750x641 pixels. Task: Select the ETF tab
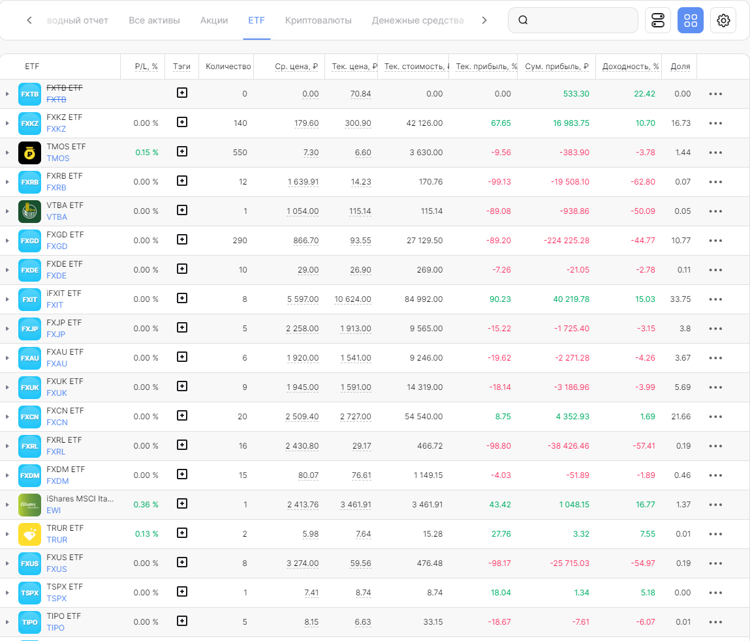[x=257, y=21]
